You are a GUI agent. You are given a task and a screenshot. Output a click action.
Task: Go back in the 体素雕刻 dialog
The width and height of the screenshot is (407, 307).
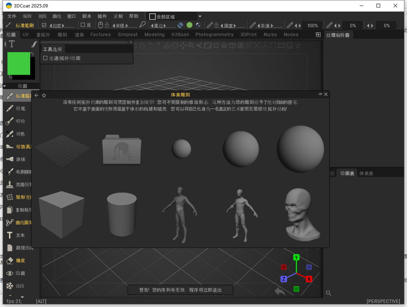pos(36,95)
